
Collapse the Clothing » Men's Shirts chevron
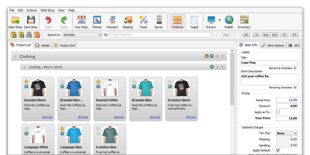[x=24, y=67]
